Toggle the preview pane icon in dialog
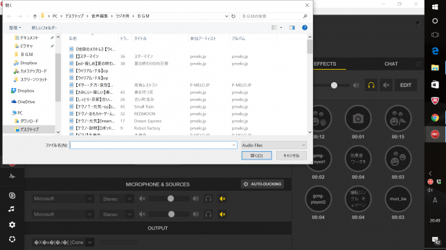This screenshot has width=446, height=250. click(292, 28)
